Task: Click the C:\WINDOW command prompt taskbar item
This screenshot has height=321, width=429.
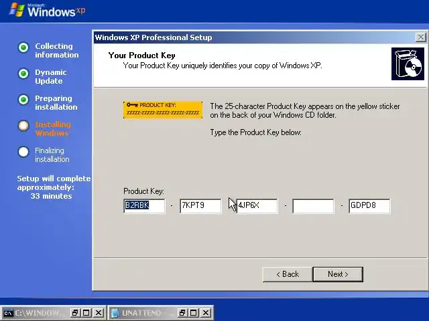Action: click(x=36, y=312)
